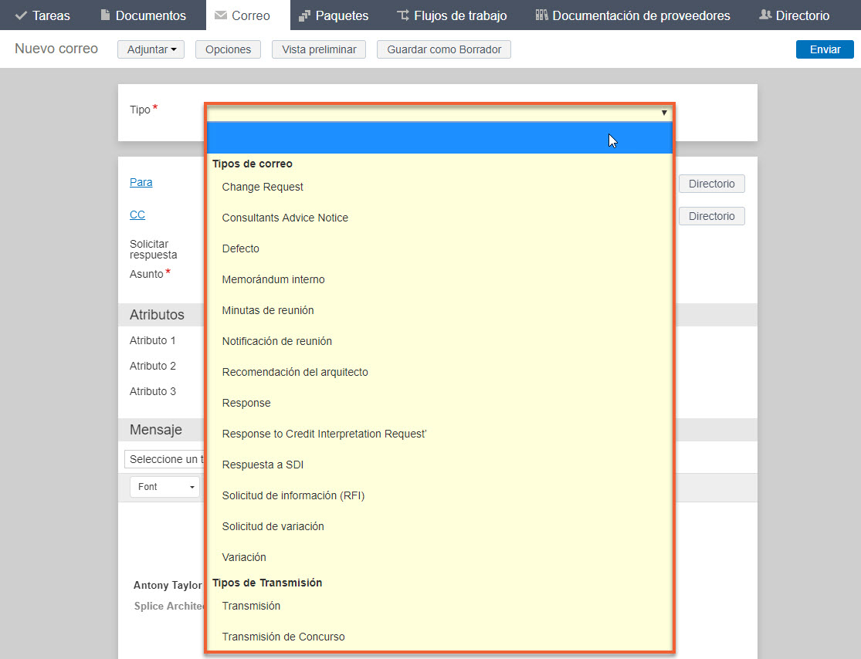Open Directorio button for CC
The height and width of the screenshot is (659, 861).
coord(712,216)
